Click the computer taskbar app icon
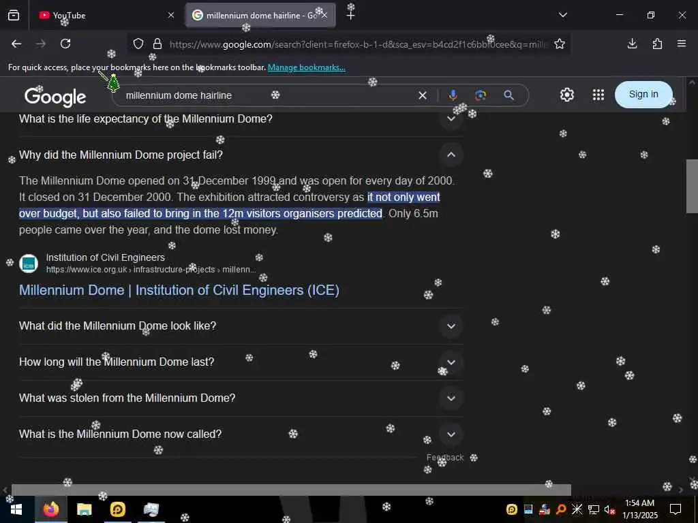698x523 pixels. [x=151, y=509]
